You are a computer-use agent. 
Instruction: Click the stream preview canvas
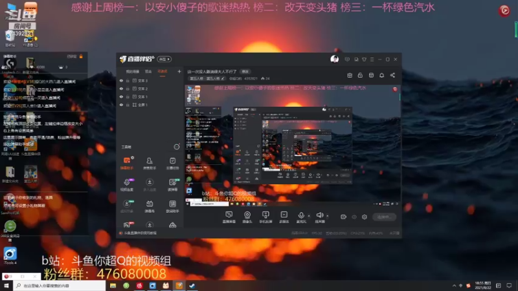tap(293, 145)
